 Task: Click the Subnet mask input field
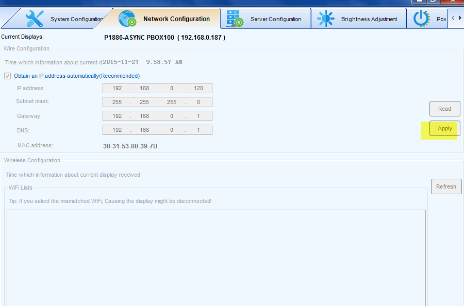tap(157, 102)
